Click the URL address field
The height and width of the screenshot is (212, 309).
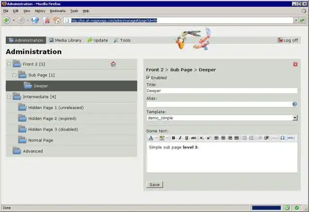coord(178,20)
